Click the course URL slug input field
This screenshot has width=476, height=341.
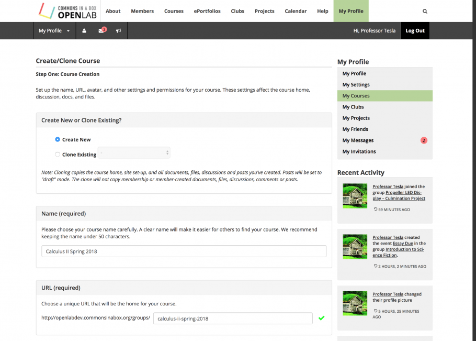click(x=233, y=318)
